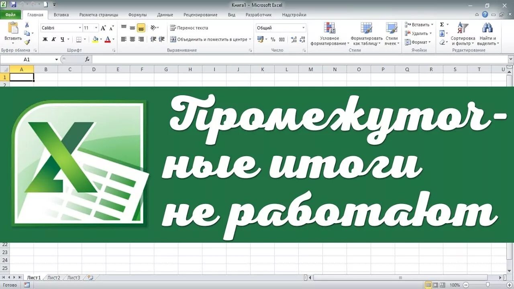Decrease decimal places icon
Screen dimensions: 514x289
pyautogui.click(x=302, y=39)
